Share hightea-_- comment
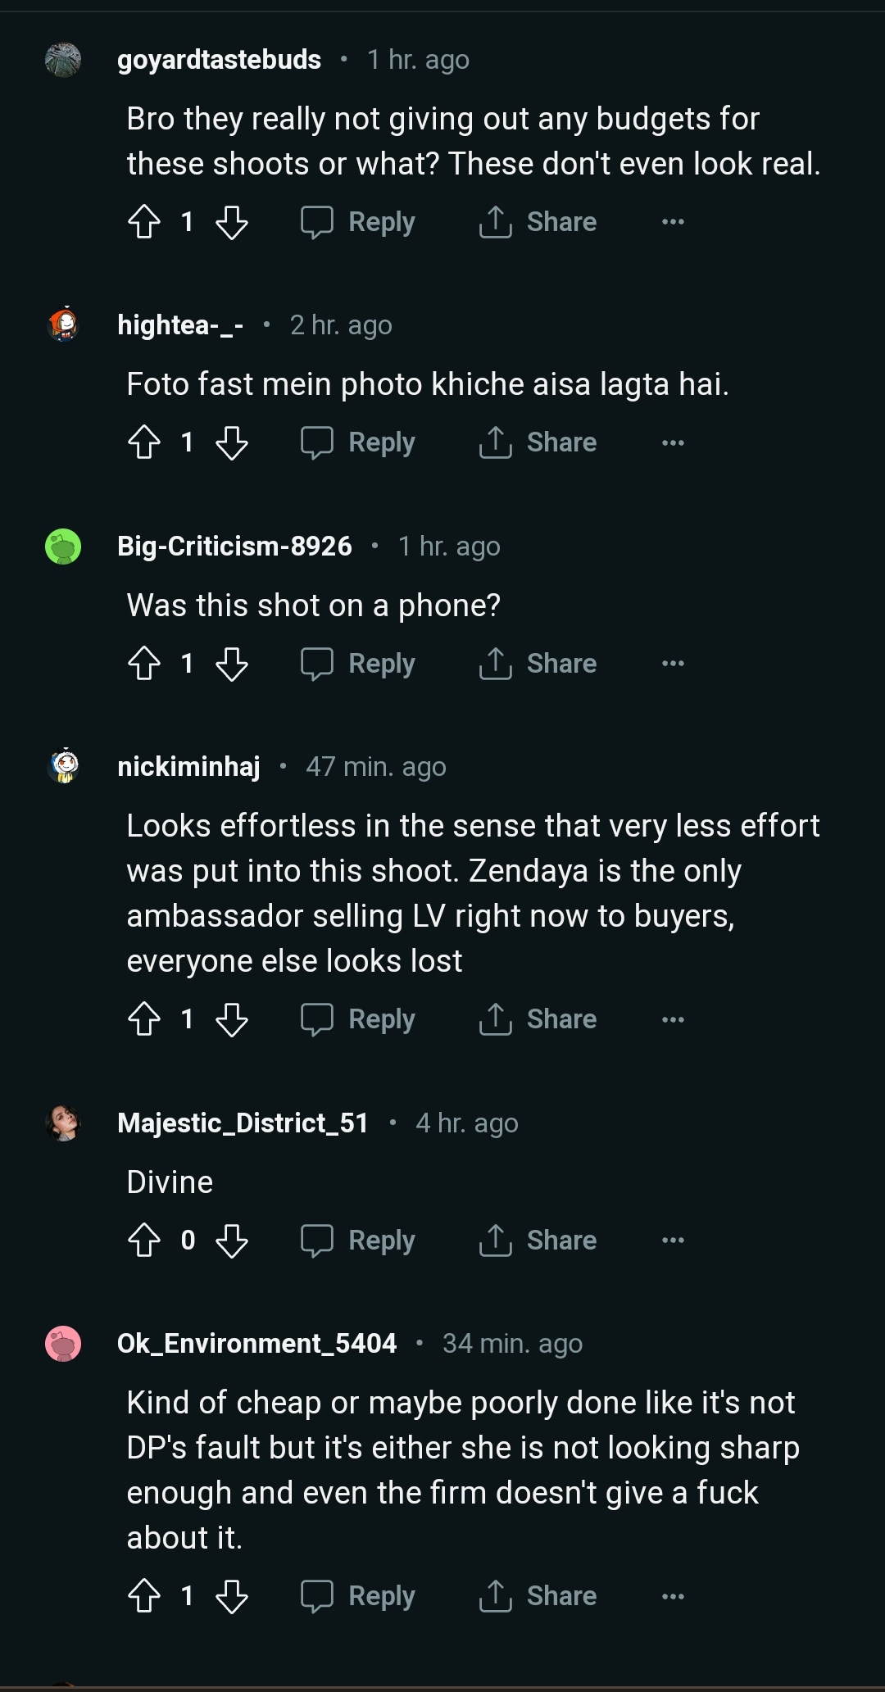Viewport: 885px width, 1692px height. [x=538, y=443]
